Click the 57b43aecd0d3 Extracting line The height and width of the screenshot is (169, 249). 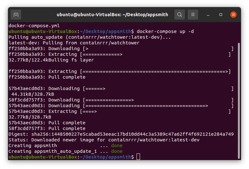(x=119, y=111)
